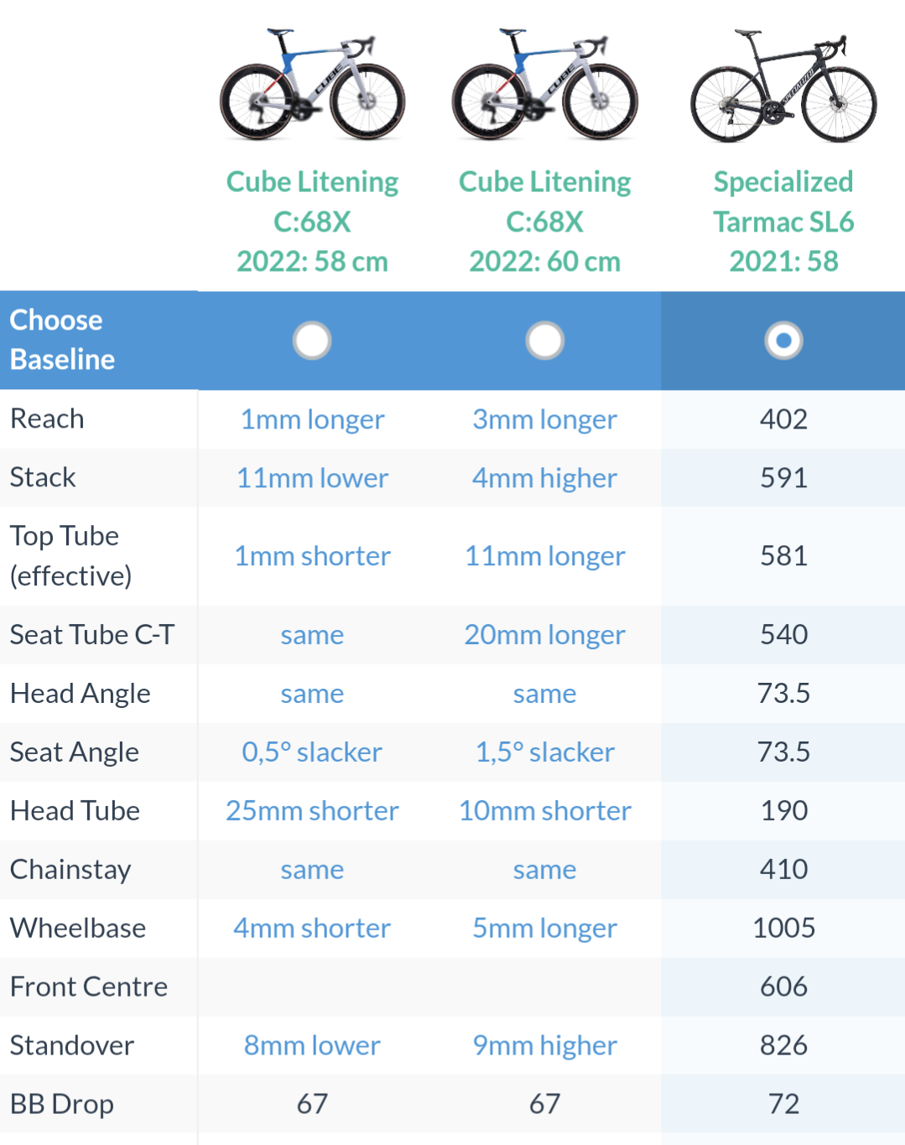The height and width of the screenshot is (1145, 905).
Task: Click the "11mm lower" stack value
Action: (x=312, y=478)
